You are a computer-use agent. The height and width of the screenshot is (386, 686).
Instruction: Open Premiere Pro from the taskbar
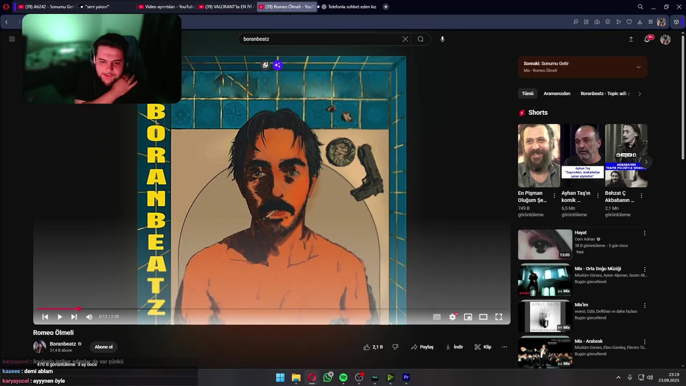pos(406,377)
